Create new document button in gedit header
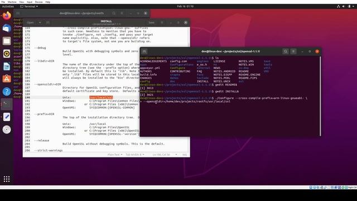The height and width of the screenshot is (201, 357). pyautogui.click(x=48, y=22)
